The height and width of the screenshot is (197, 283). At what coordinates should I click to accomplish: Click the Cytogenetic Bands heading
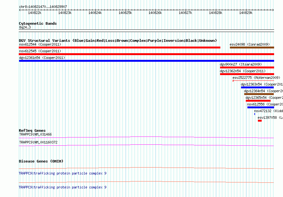[38, 23]
